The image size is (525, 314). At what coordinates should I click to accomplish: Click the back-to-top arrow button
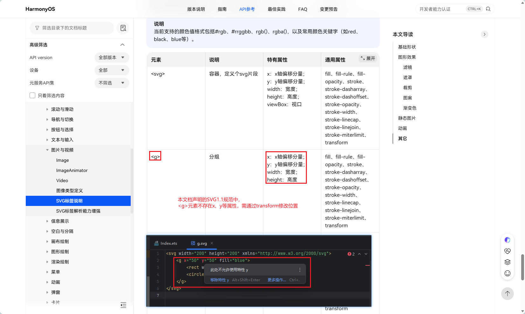508,293
